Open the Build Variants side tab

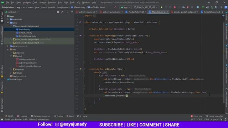coord(2,105)
